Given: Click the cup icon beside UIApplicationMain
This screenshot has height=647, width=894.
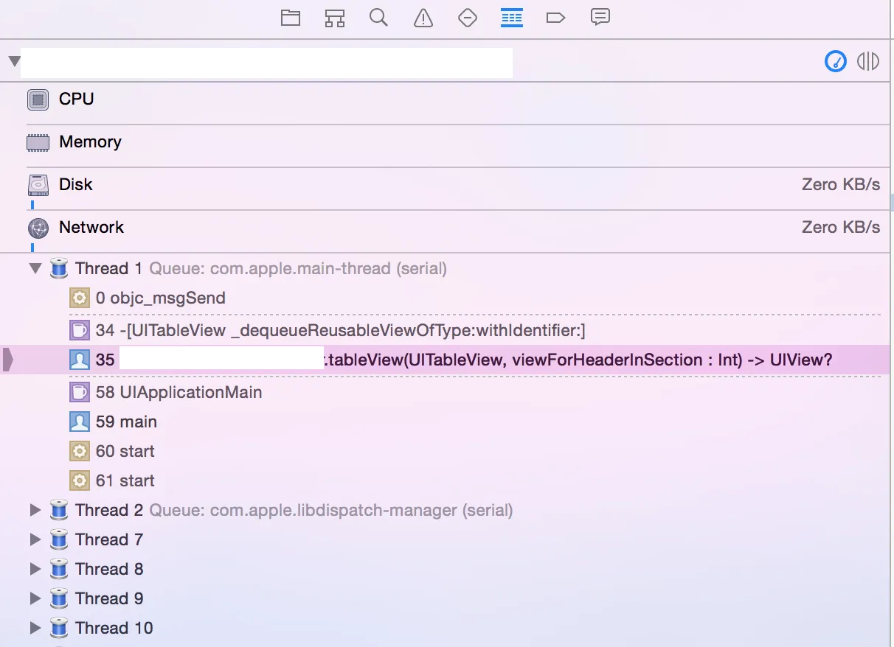Looking at the screenshot, I should [x=79, y=392].
